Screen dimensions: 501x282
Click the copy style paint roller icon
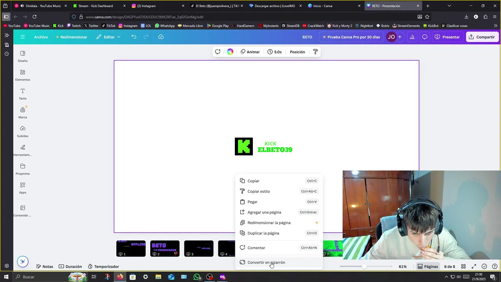[315, 52]
